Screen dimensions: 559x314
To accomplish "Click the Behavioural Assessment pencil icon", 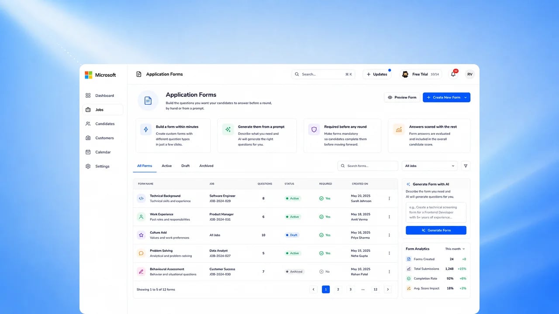I will pyautogui.click(x=141, y=272).
